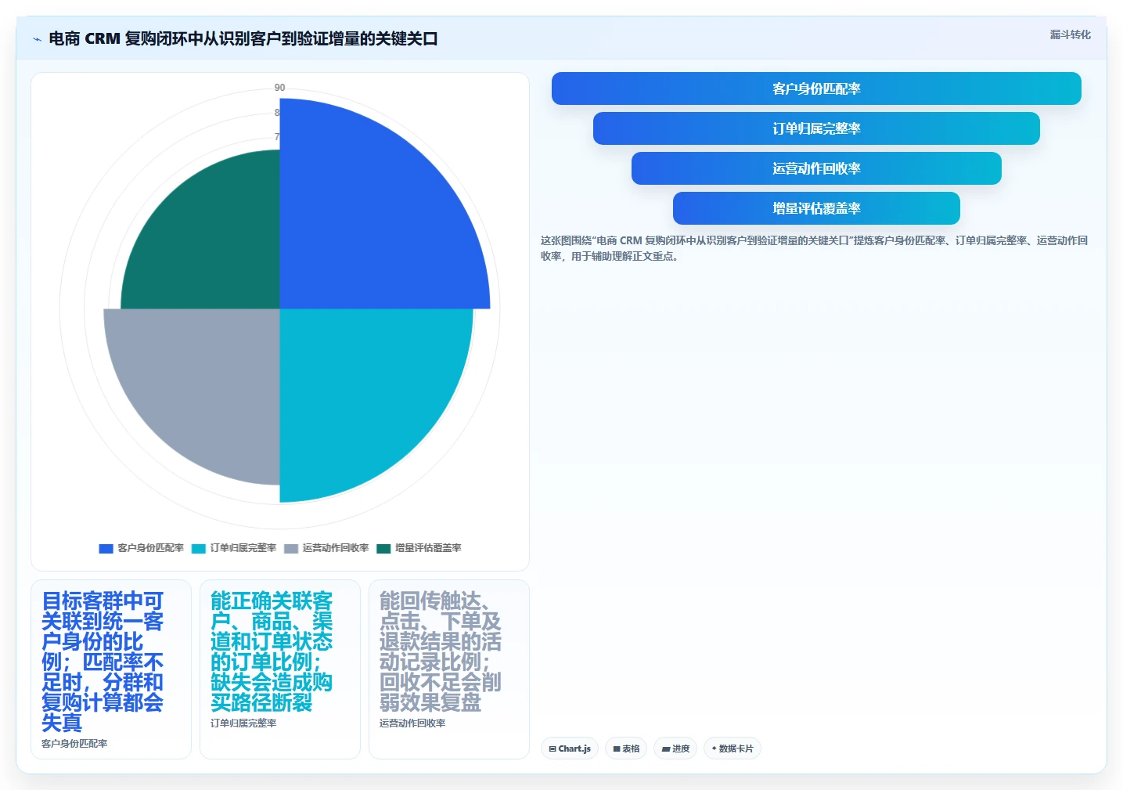
Task: Select the 客户身份匹配率 funnel bar
Action: click(x=816, y=88)
